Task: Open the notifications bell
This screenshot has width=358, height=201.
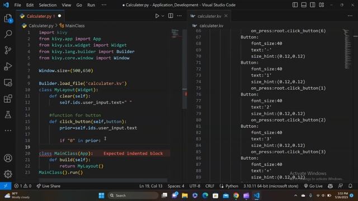Action: pyautogui.click(x=351, y=186)
